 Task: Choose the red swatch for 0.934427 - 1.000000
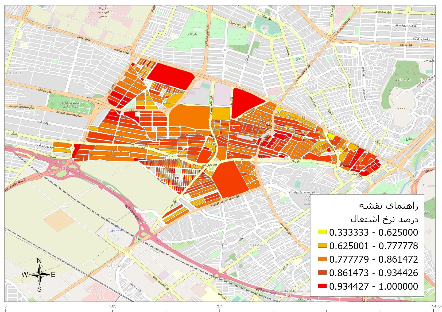point(322,286)
